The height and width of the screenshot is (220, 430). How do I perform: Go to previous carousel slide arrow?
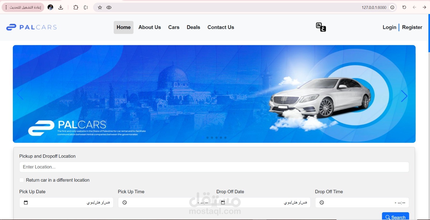[x=20, y=94]
